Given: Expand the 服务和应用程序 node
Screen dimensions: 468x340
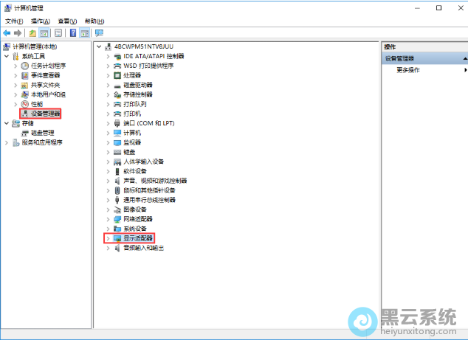Looking at the screenshot, I should click(7, 142).
